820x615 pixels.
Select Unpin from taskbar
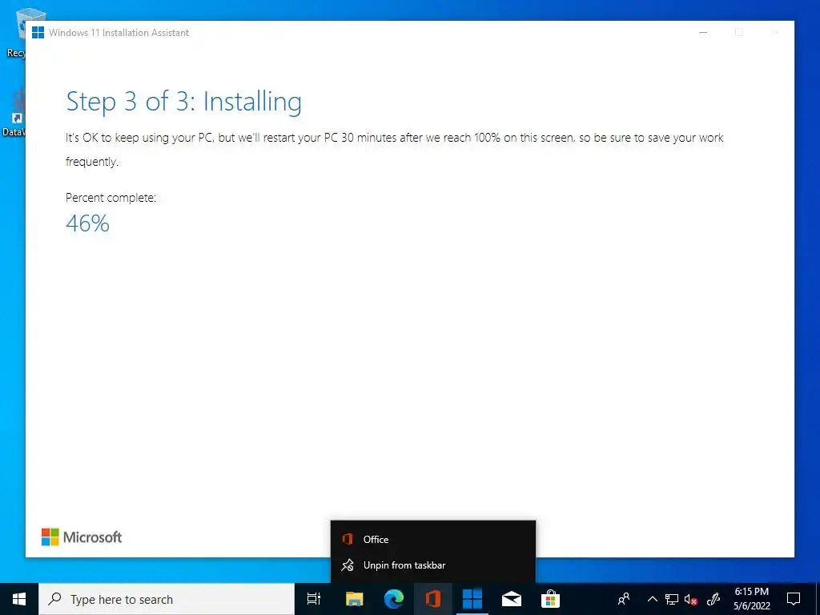pos(433,565)
